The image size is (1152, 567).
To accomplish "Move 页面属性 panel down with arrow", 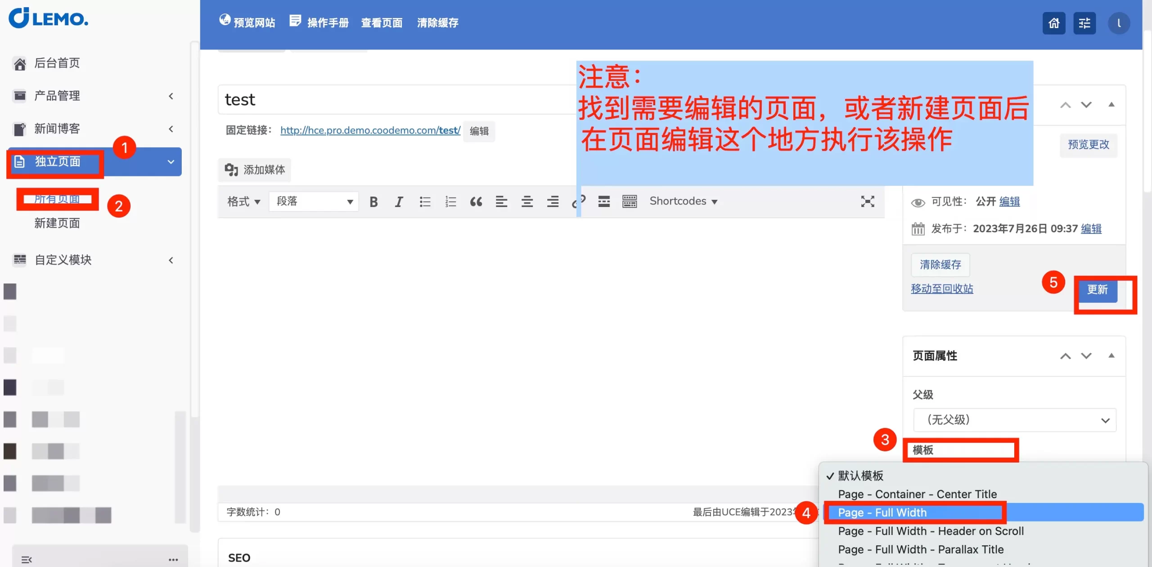I will point(1086,356).
